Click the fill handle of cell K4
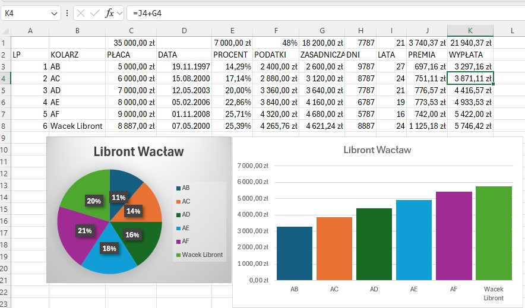 pos(493,84)
